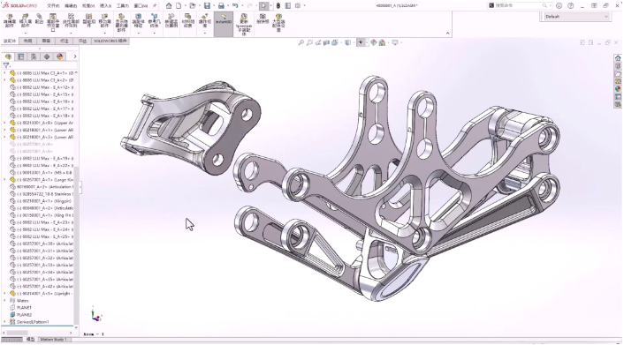Click the Rebuild traffic light icon
This screenshot has width=624, height=345.
tap(278, 5)
